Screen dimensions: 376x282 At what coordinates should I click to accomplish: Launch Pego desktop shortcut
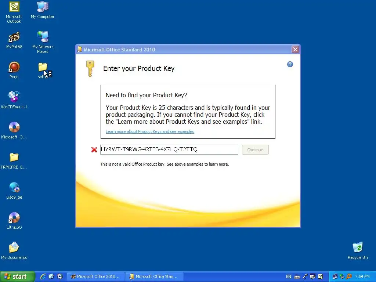click(14, 70)
